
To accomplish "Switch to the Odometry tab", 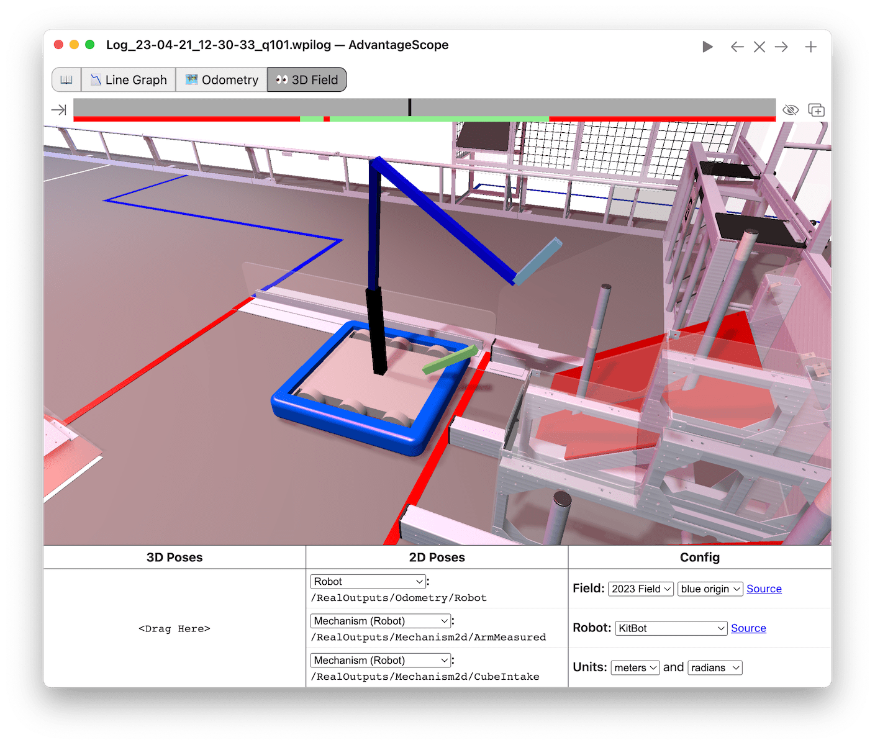I will 222,80.
